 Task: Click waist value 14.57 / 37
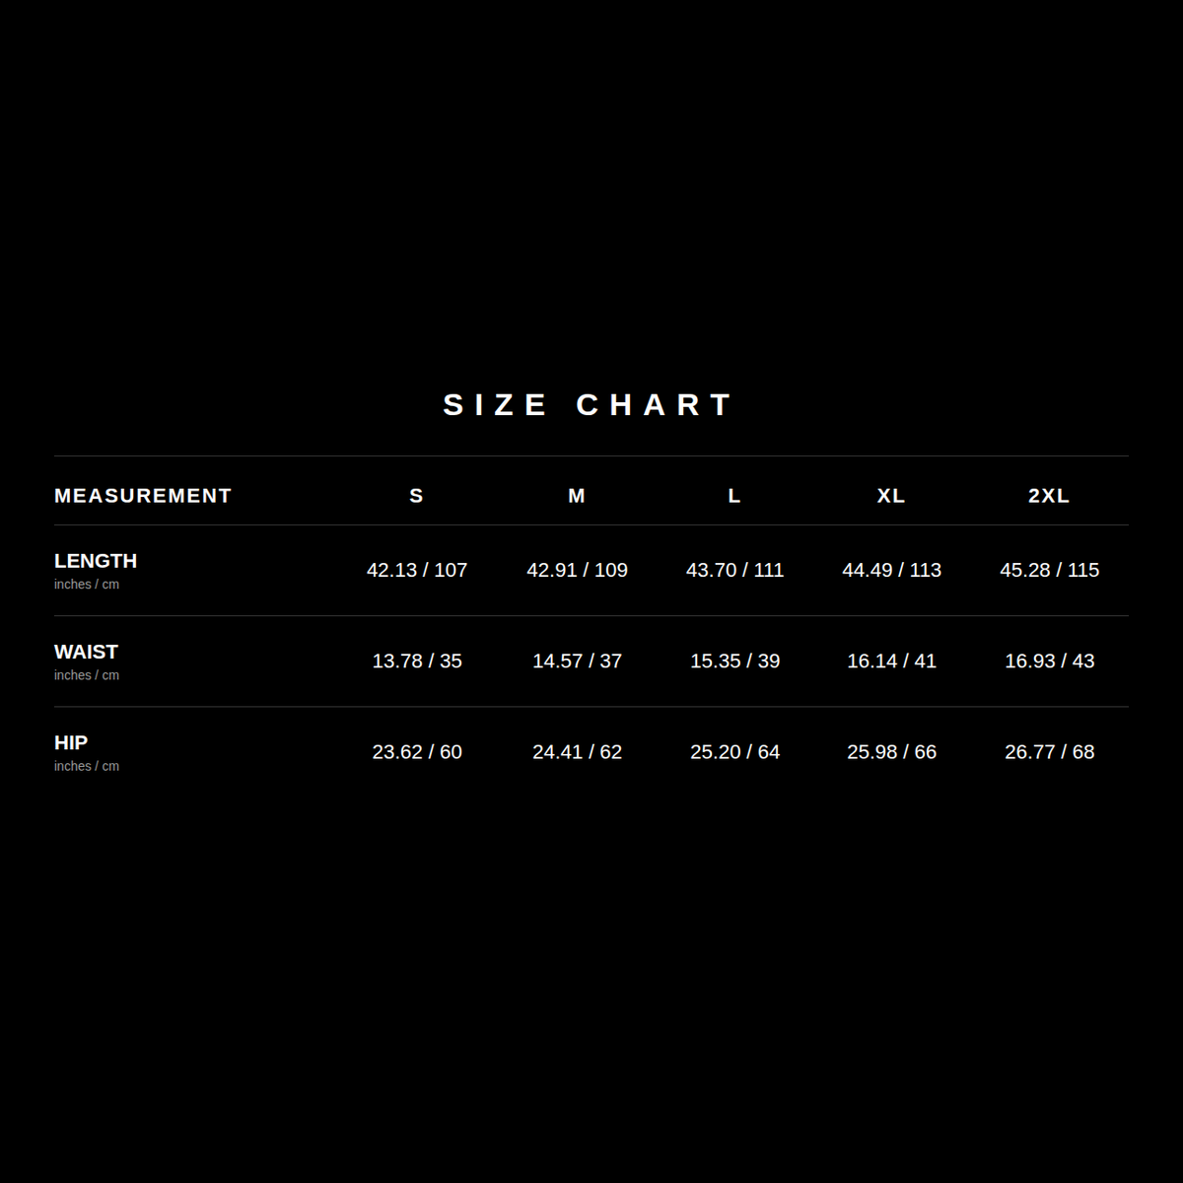click(x=577, y=661)
